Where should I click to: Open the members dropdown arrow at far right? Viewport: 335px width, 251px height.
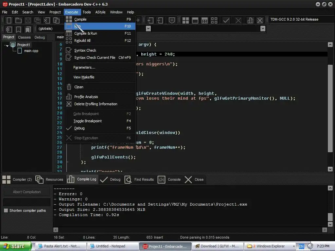[x=263, y=29]
